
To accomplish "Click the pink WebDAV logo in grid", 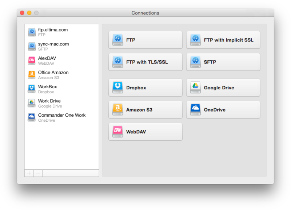I will click(x=117, y=132).
